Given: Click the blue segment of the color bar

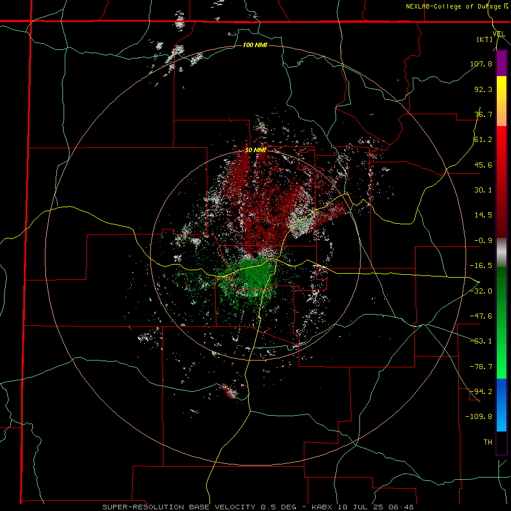Looking at the screenshot, I should 501,405.
